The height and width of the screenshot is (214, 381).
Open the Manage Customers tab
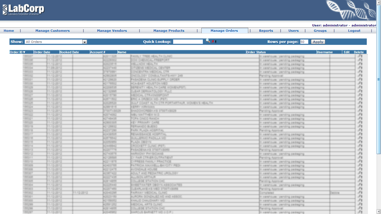pyautogui.click(x=52, y=31)
